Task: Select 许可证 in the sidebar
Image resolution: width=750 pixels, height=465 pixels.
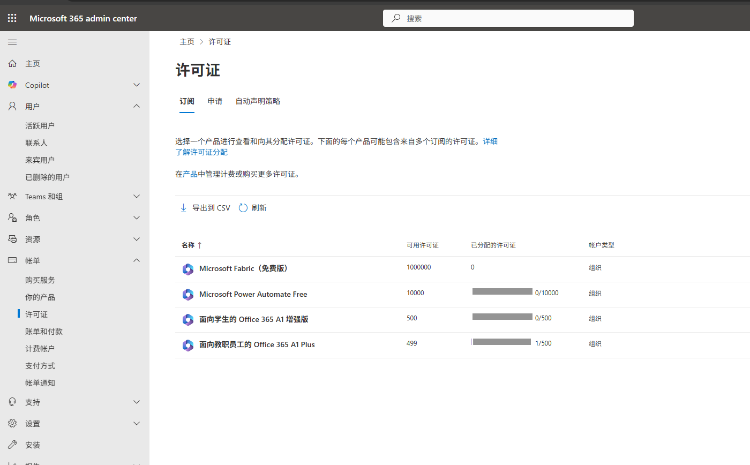Action: click(x=36, y=314)
